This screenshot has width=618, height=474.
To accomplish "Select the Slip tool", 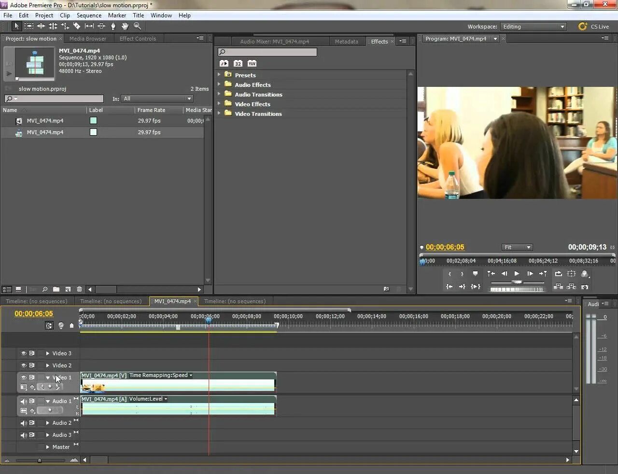I will click(x=89, y=26).
